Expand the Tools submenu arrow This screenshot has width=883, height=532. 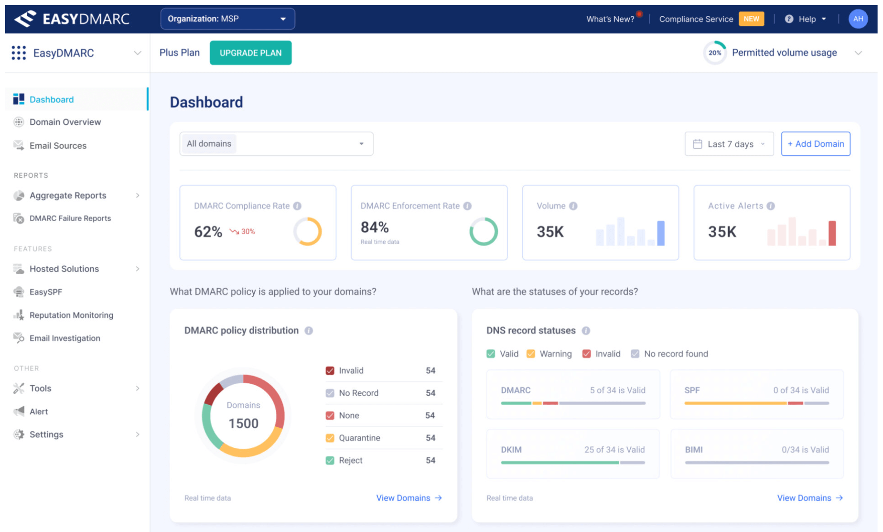point(137,388)
